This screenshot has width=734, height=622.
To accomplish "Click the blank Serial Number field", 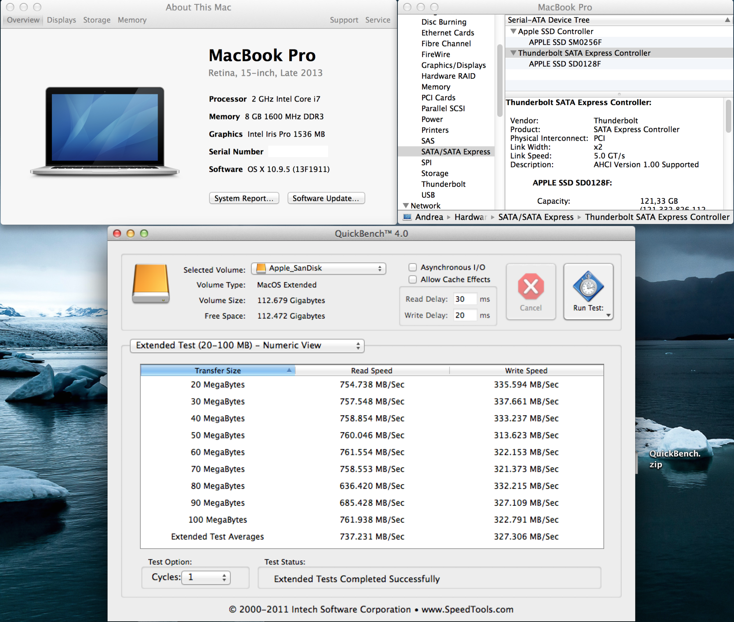I will coord(298,151).
